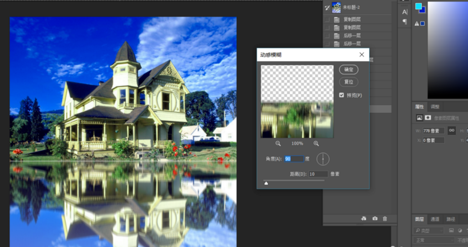The width and height of the screenshot is (468, 247).
Task: Click the 角度 angle input field
Action: click(x=294, y=159)
